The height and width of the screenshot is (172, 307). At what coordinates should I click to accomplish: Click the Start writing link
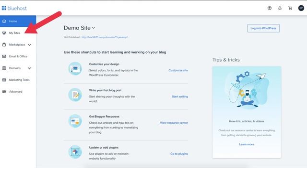180,97
